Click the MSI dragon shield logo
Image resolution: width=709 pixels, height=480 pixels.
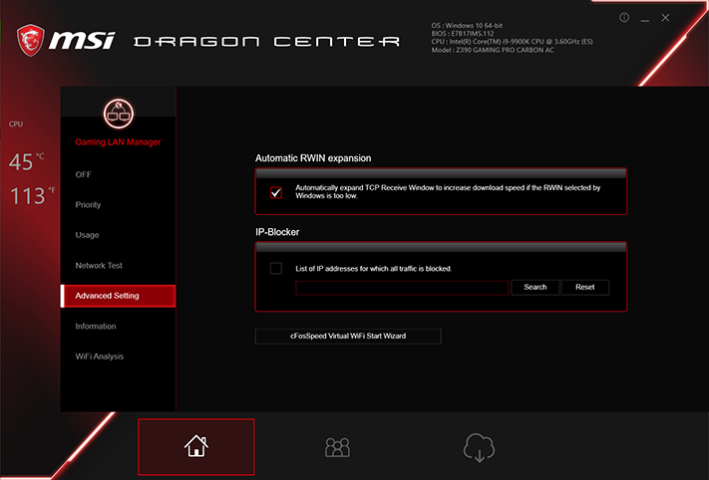[x=31, y=41]
